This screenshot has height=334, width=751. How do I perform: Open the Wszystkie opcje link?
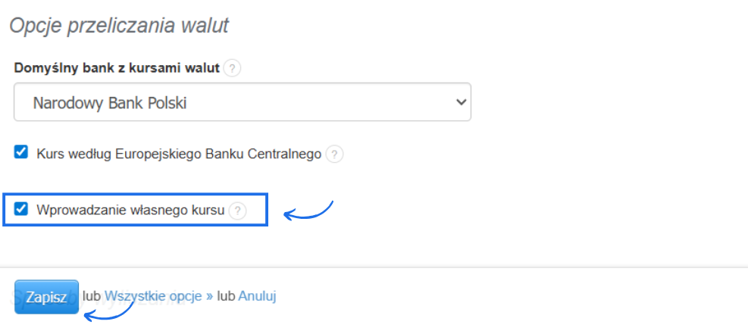click(154, 296)
